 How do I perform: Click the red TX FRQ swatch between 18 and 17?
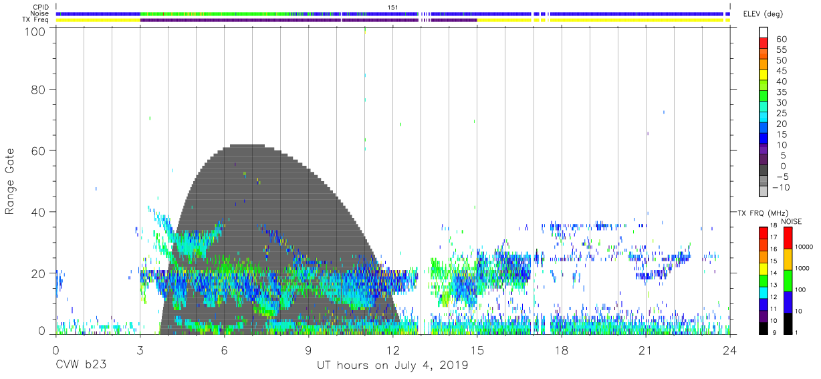[764, 231]
